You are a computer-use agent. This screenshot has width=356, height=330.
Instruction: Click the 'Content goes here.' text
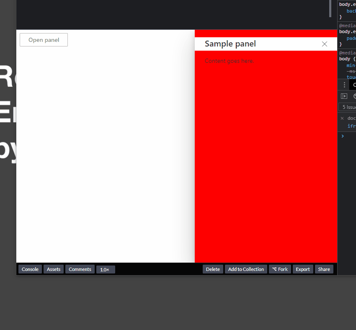coord(230,61)
